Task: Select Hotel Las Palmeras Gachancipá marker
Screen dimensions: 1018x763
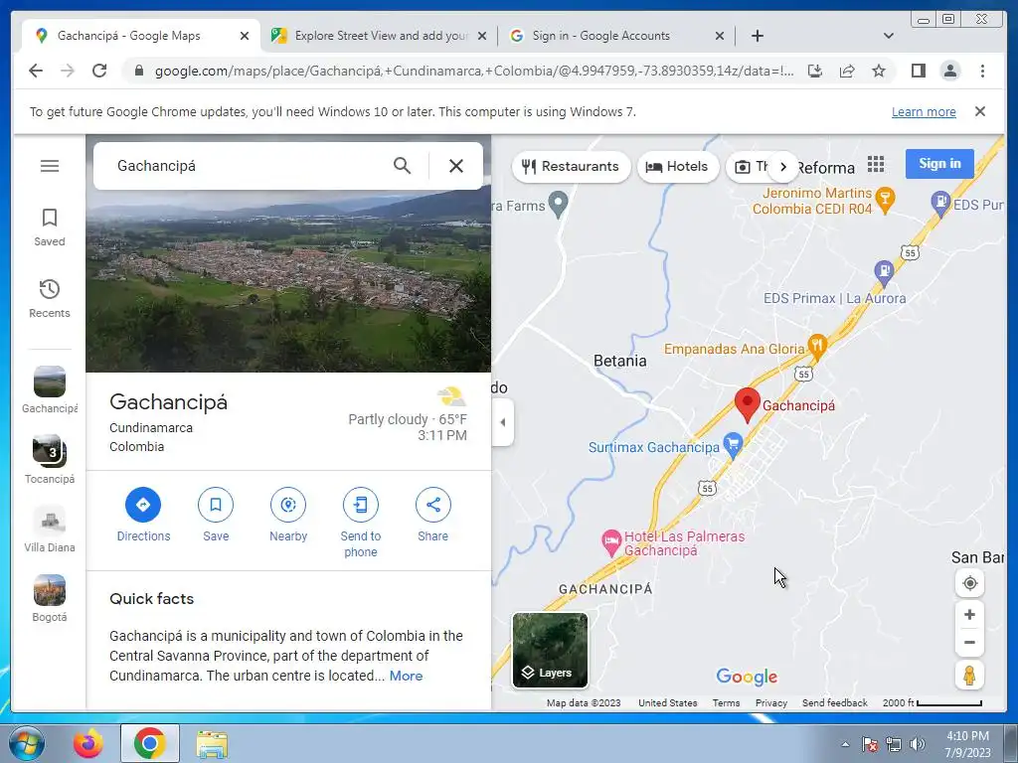Action: click(611, 541)
